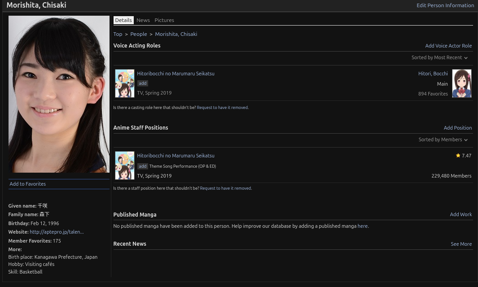Click See More under Recent News
This screenshot has width=478, height=287.
[461, 244]
